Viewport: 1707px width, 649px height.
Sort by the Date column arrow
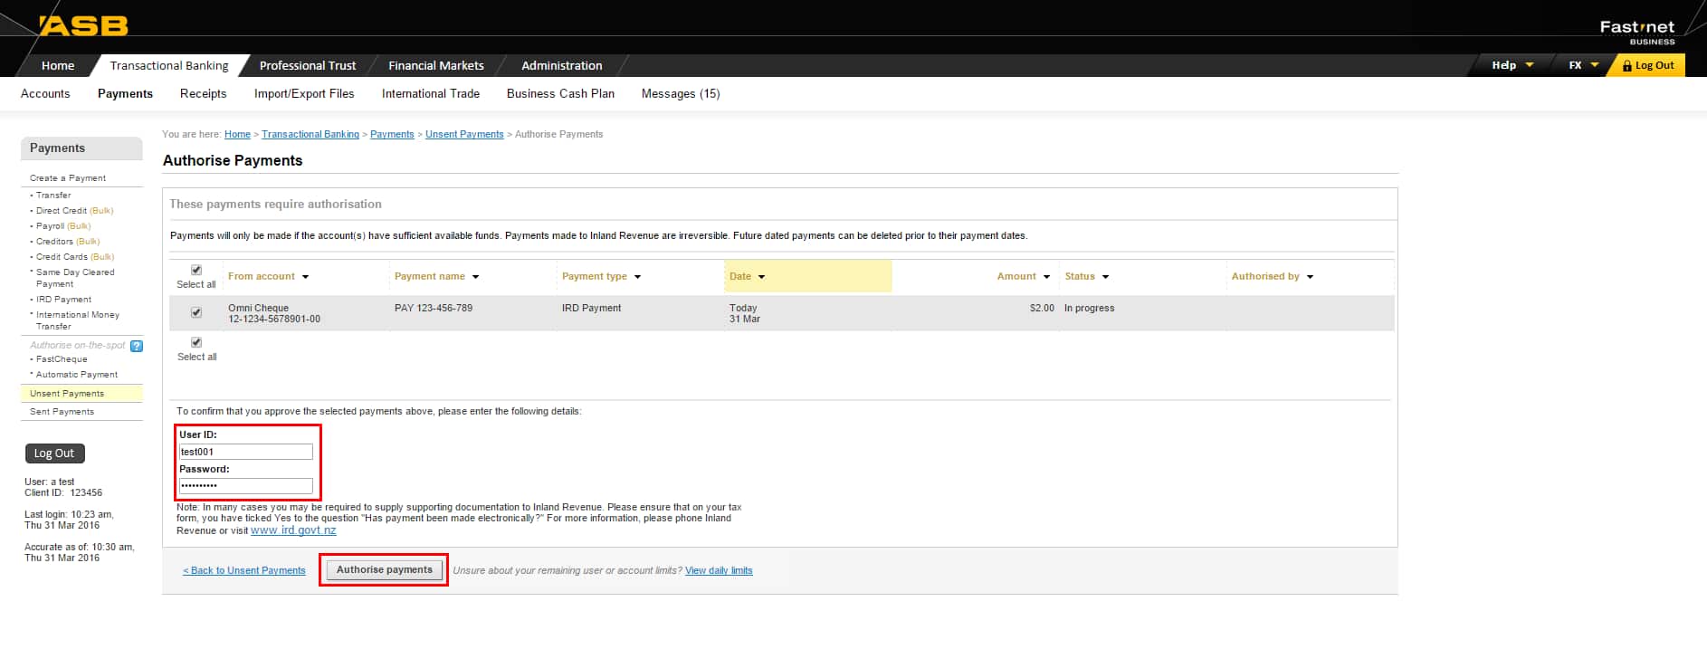click(x=761, y=277)
